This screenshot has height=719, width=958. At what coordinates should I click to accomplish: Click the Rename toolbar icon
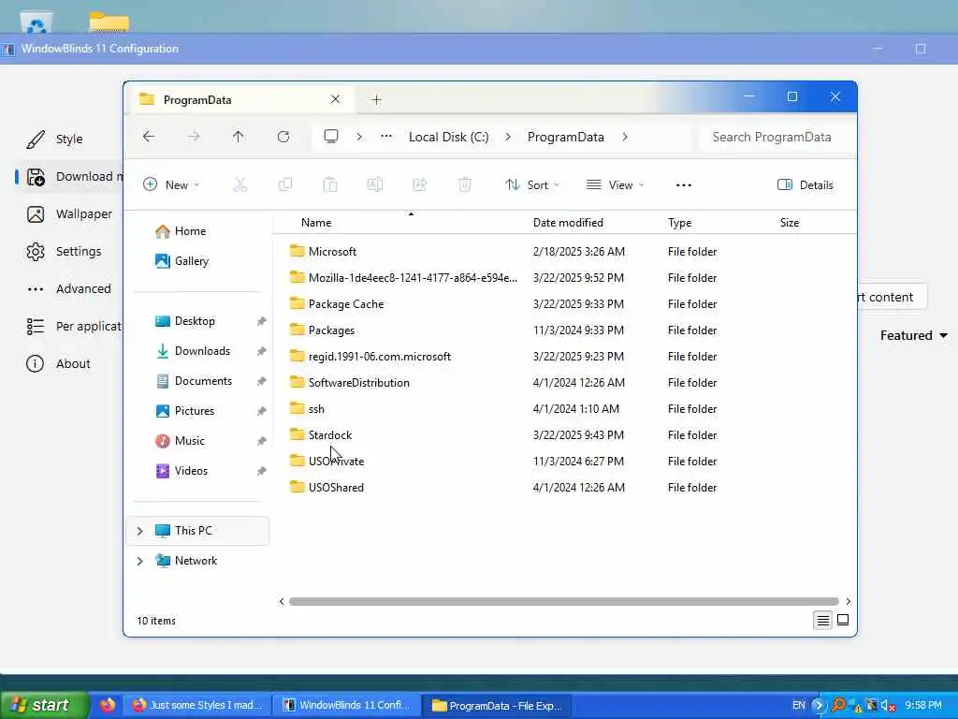click(x=375, y=184)
